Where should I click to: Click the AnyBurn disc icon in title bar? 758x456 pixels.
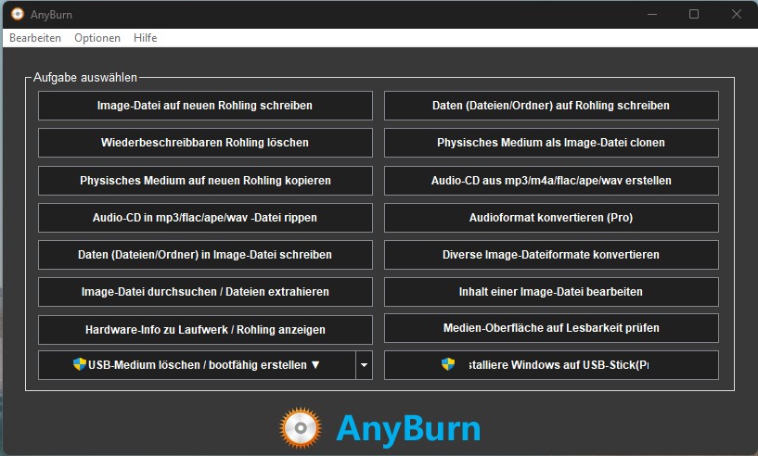click(18, 14)
